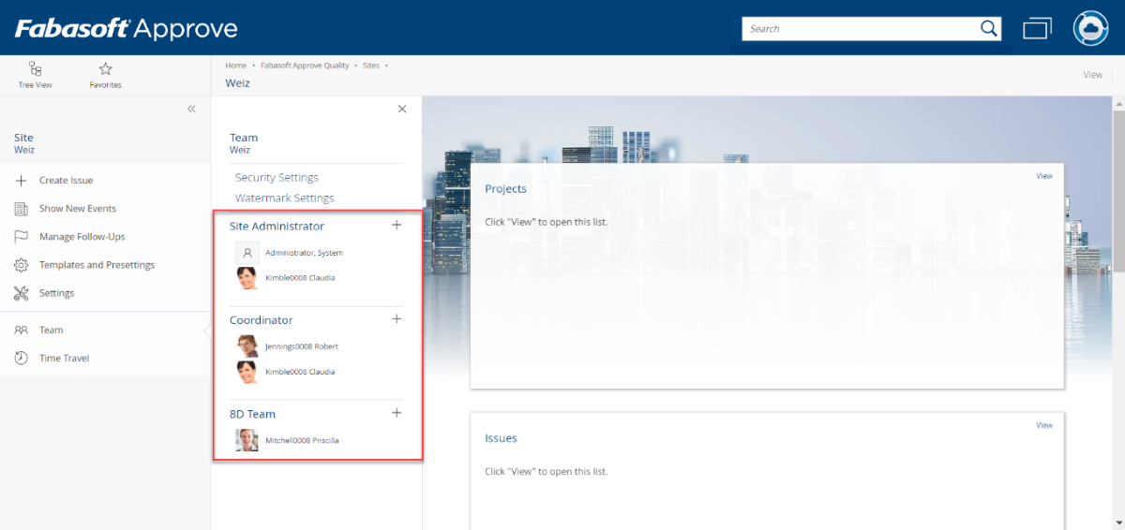This screenshot has width=1125, height=530.
Task: Add member to 8D Team with plus
Action: [x=397, y=412]
